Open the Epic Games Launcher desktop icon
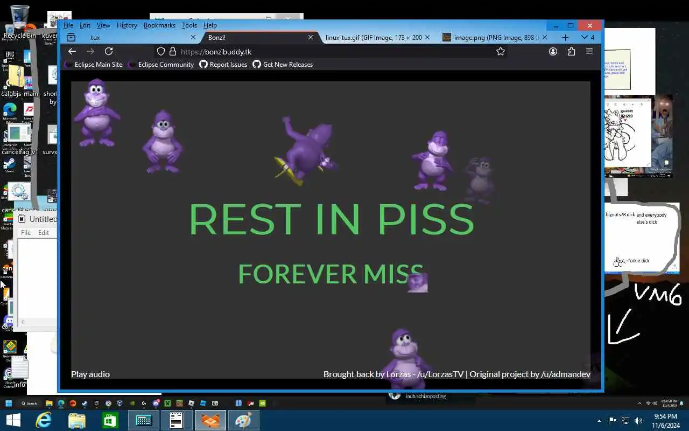The height and width of the screenshot is (431, 689). (10, 60)
